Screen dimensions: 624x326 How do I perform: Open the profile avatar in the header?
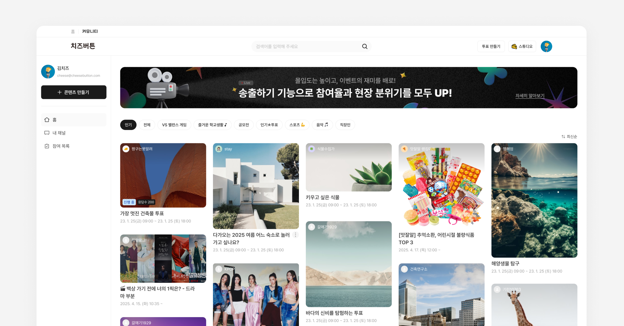click(x=546, y=47)
